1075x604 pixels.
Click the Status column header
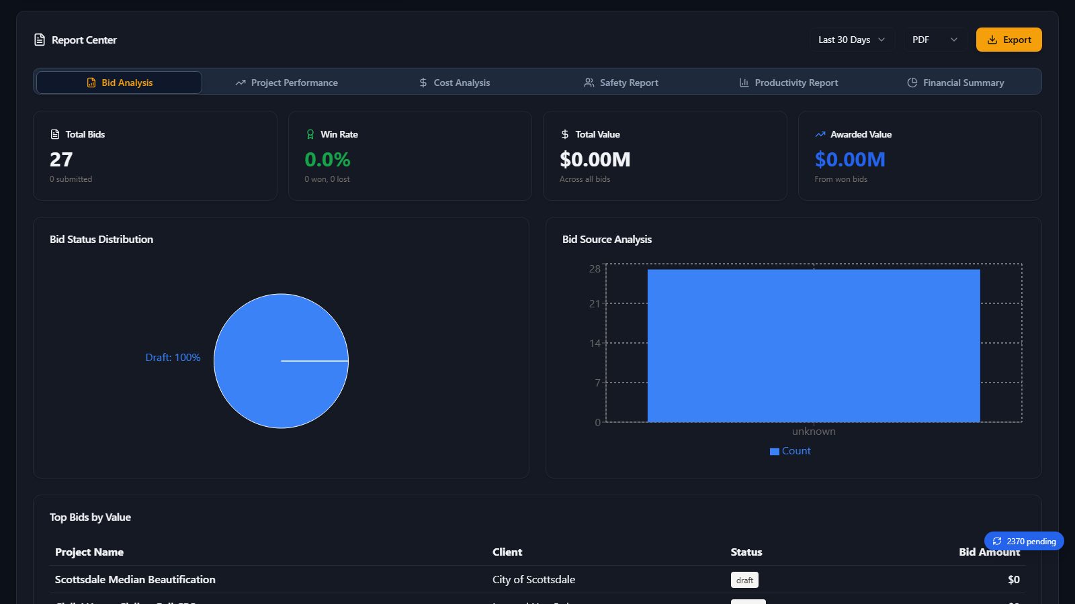click(746, 552)
